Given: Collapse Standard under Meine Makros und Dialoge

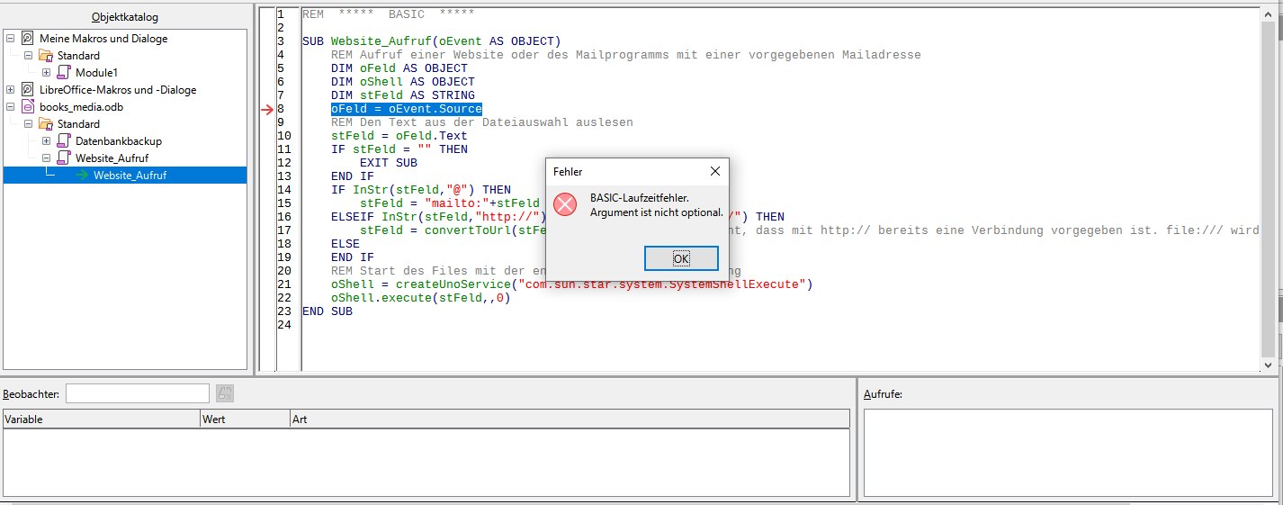Looking at the screenshot, I should (28, 56).
